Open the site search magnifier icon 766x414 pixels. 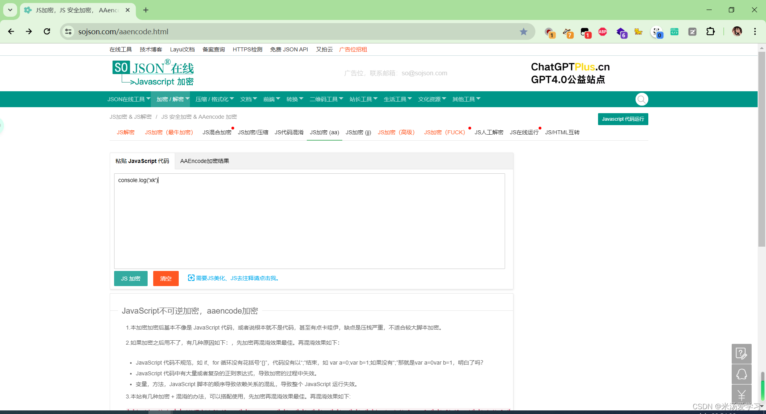(x=642, y=99)
